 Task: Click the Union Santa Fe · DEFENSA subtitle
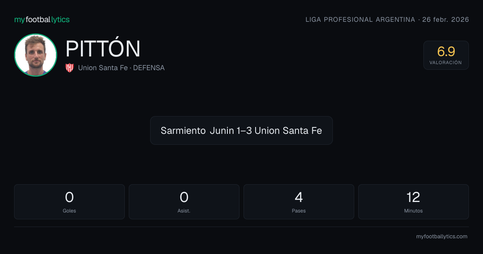point(121,68)
